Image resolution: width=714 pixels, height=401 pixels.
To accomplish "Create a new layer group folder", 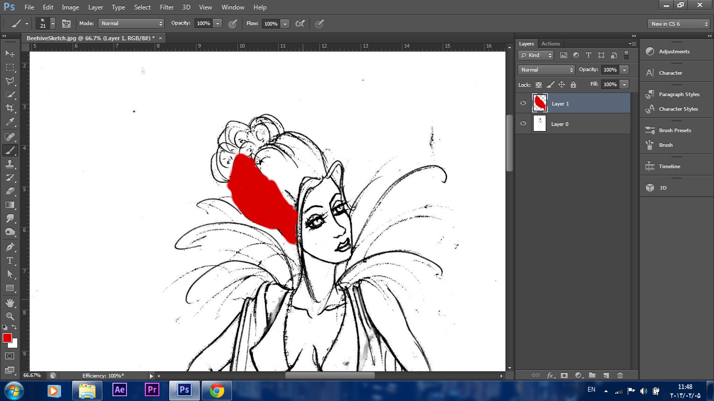I will click(x=592, y=375).
